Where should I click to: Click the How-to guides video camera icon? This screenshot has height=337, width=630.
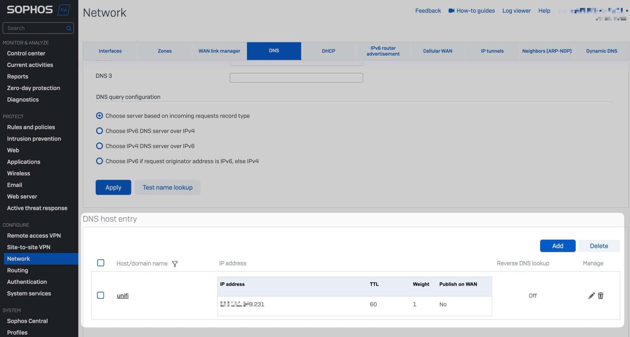(x=451, y=11)
